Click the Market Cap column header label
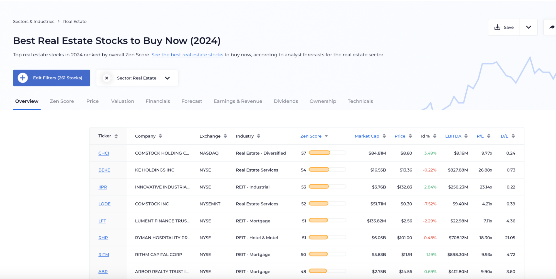Image resolution: width=556 pixels, height=279 pixels. (x=367, y=136)
